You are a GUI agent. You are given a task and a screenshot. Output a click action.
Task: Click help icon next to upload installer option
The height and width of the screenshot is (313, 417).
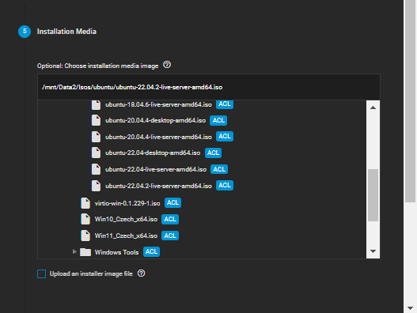pyautogui.click(x=141, y=273)
